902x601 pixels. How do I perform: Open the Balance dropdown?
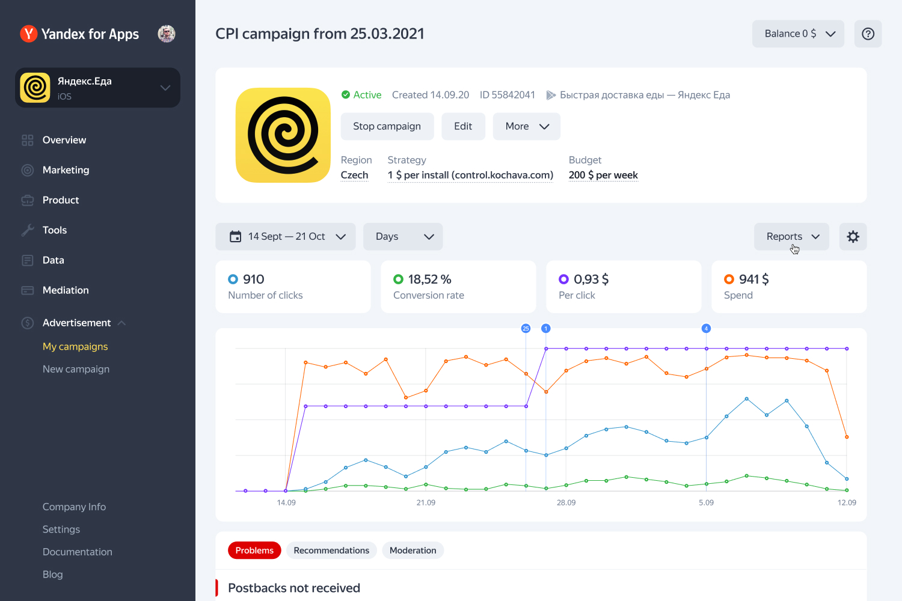pos(798,34)
